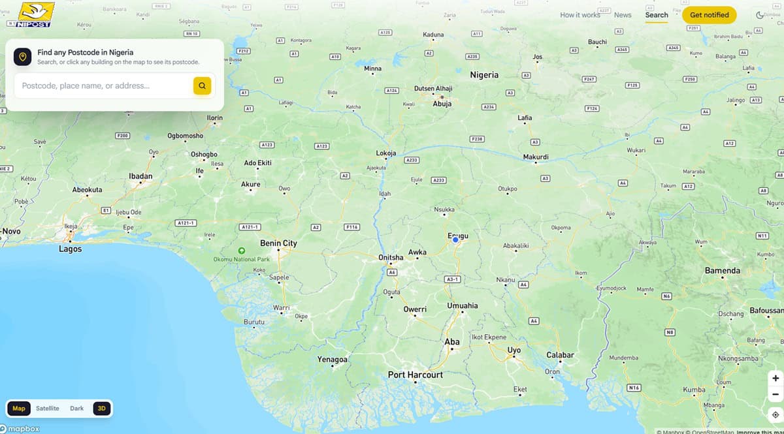
Task: Click the Mapbox logo
Action: point(20,429)
